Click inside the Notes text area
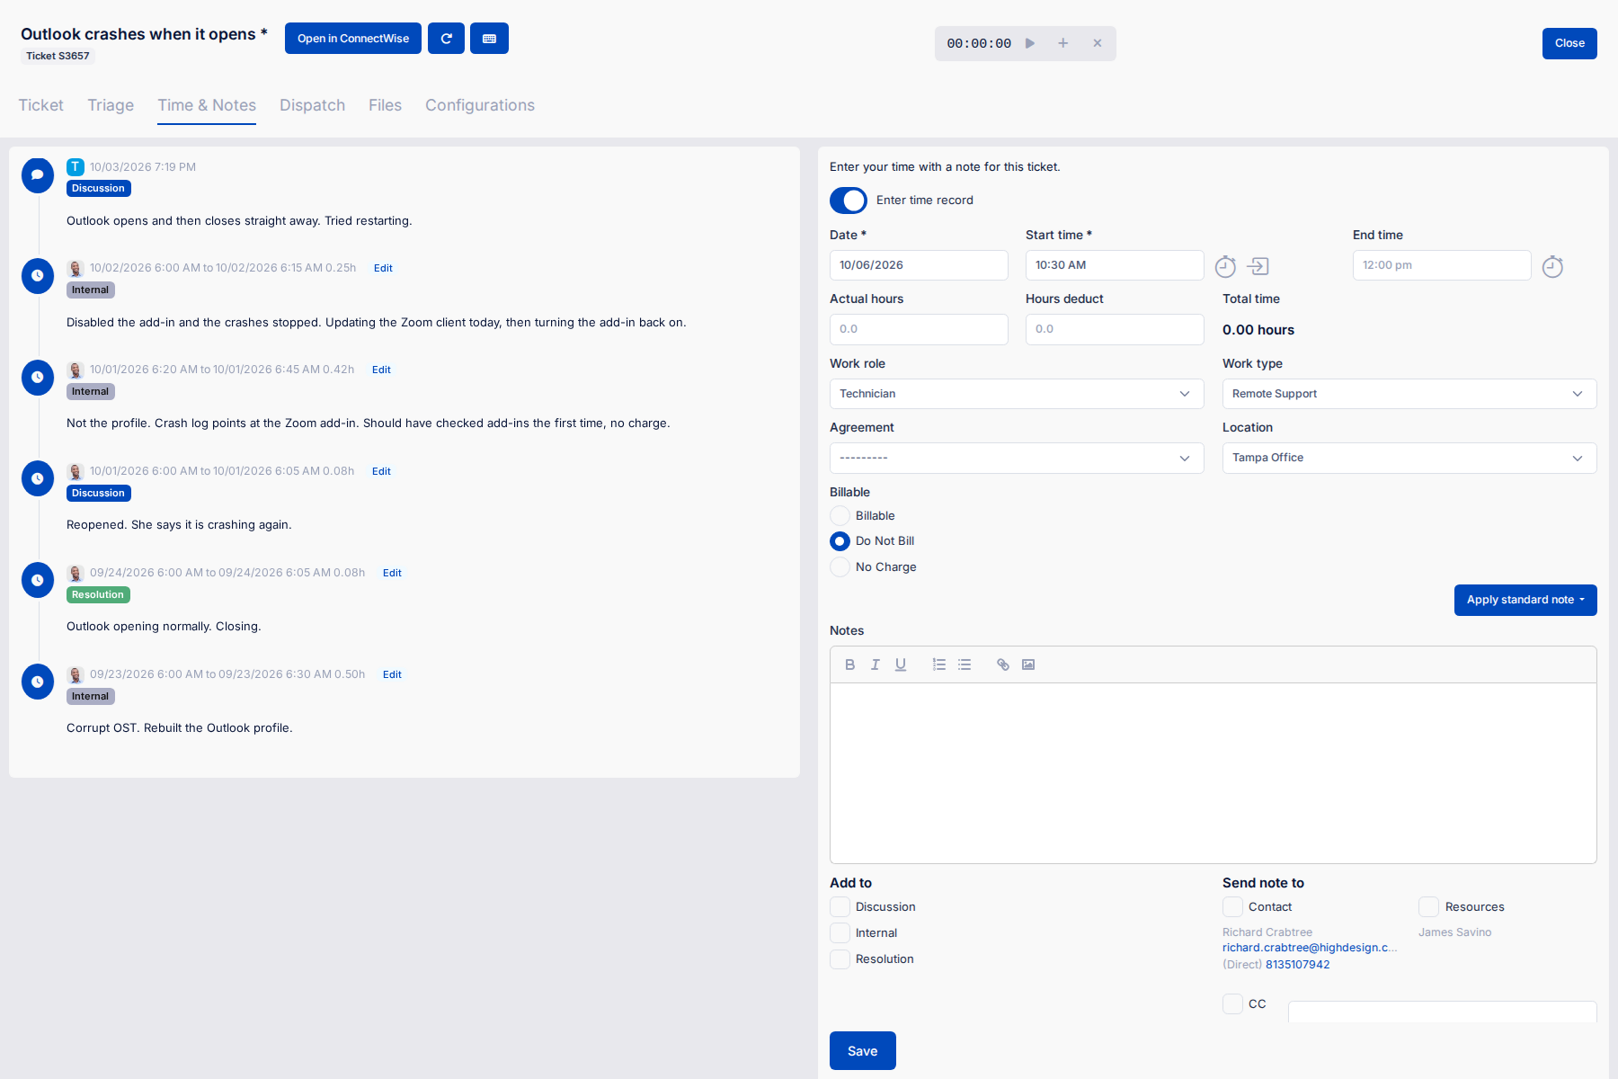Image resolution: width=1618 pixels, height=1079 pixels. point(1213,772)
